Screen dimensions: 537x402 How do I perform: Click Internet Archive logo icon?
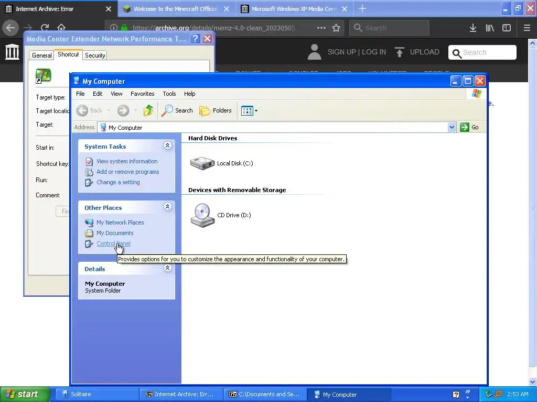pyautogui.click(x=13, y=52)
